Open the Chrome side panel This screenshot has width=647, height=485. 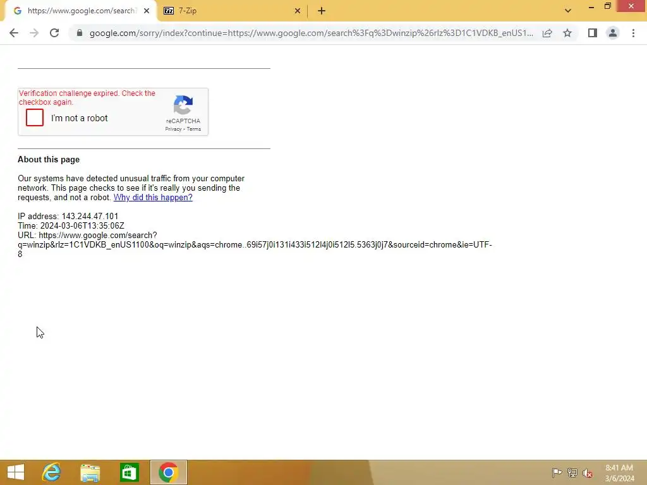pyautogui.click(x=593, y=33)
